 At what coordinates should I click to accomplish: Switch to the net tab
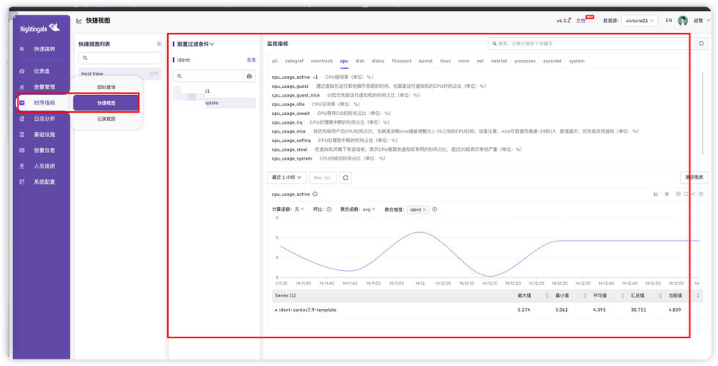coord(480,61)
